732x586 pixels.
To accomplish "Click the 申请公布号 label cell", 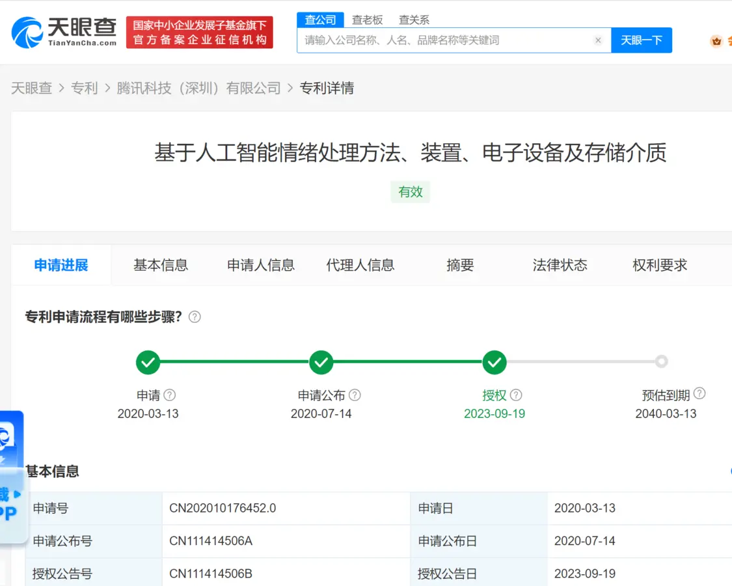I will (94, 540).
